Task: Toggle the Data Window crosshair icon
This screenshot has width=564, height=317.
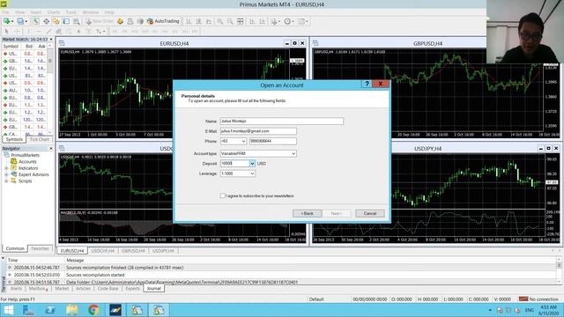Action: tap(47, 21)
